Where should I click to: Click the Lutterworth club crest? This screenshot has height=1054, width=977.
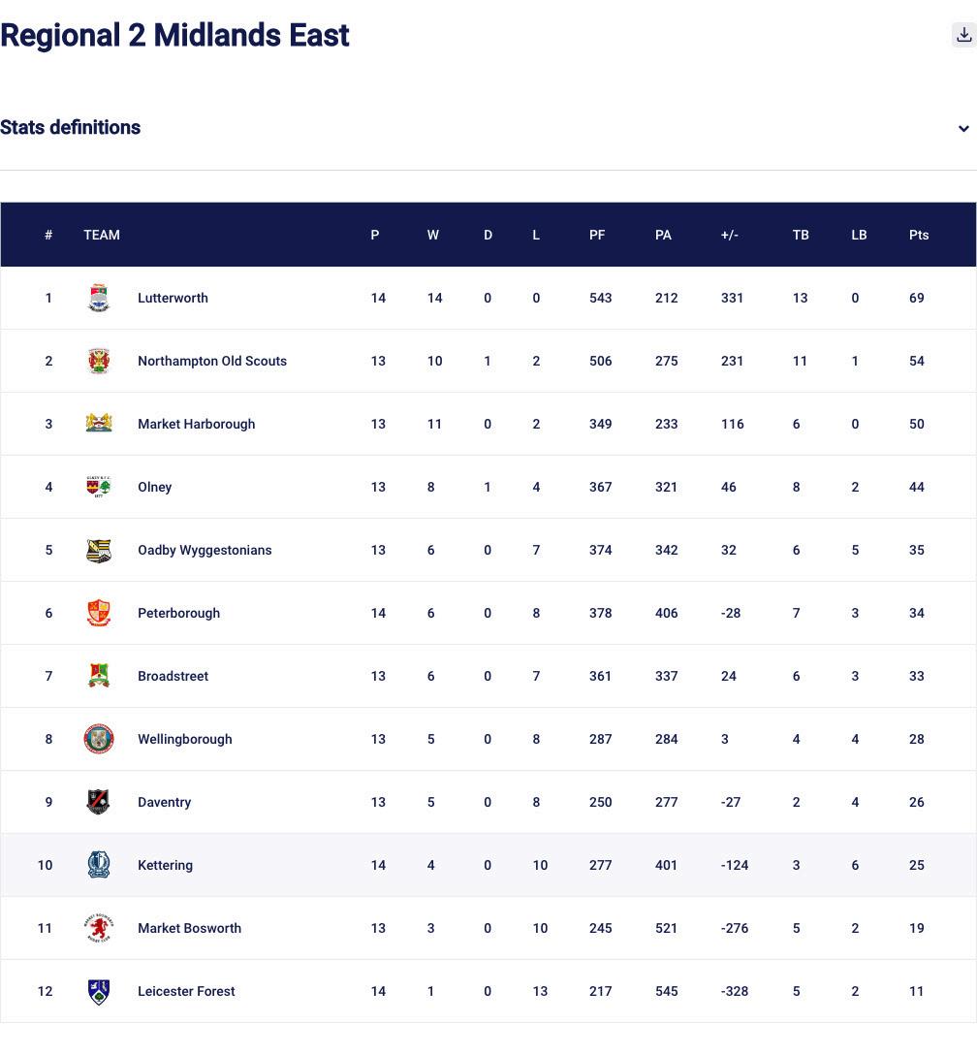pyautogui.click(x=99, y=298)
